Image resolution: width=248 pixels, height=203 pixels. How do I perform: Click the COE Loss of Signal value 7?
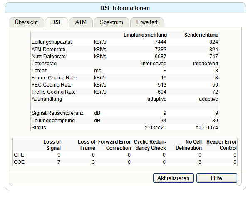coord(59,162)
